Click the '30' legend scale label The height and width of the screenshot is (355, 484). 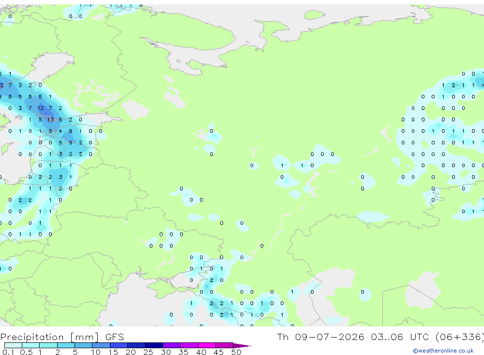click(x=166, y=352)
